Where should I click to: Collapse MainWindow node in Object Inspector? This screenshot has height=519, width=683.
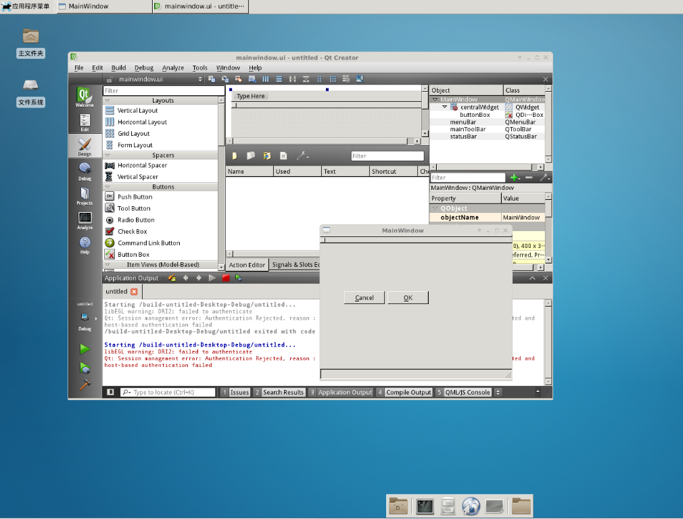pos(435,99)
